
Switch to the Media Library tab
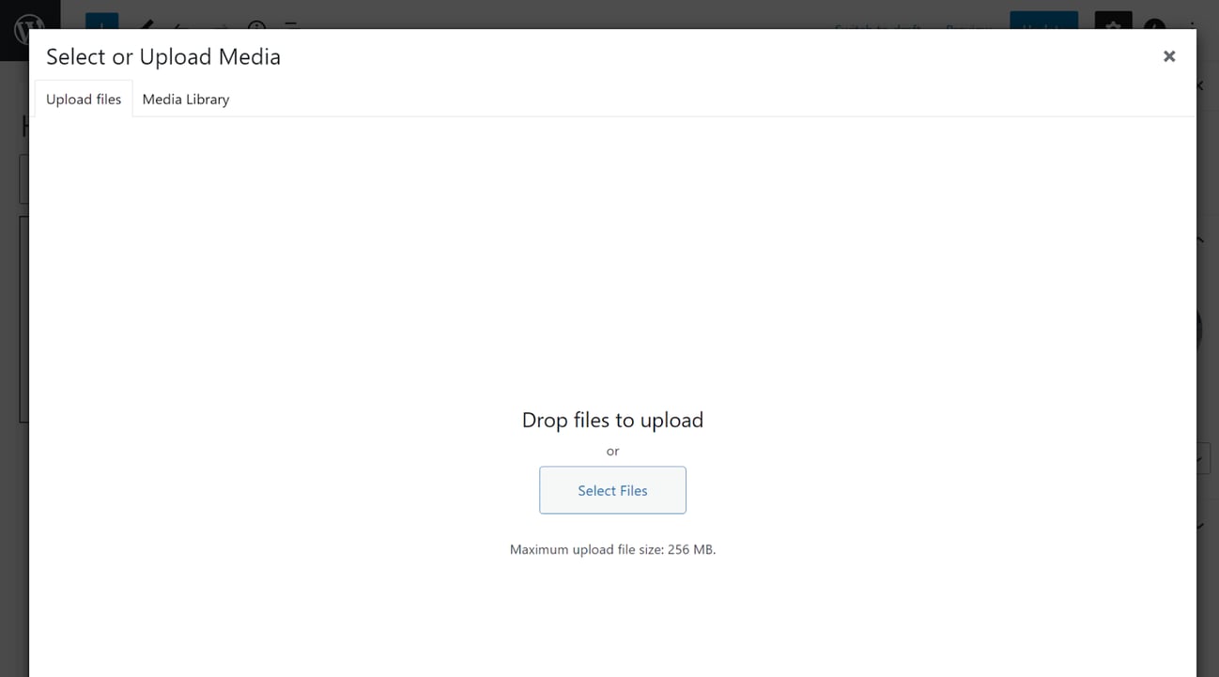point(185,100)
